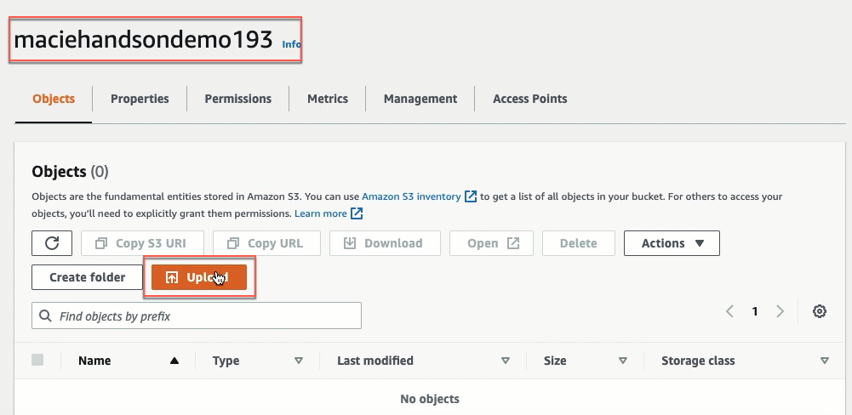Click the next page arrow
Viewport: 852px width, 415px height.
781,311
